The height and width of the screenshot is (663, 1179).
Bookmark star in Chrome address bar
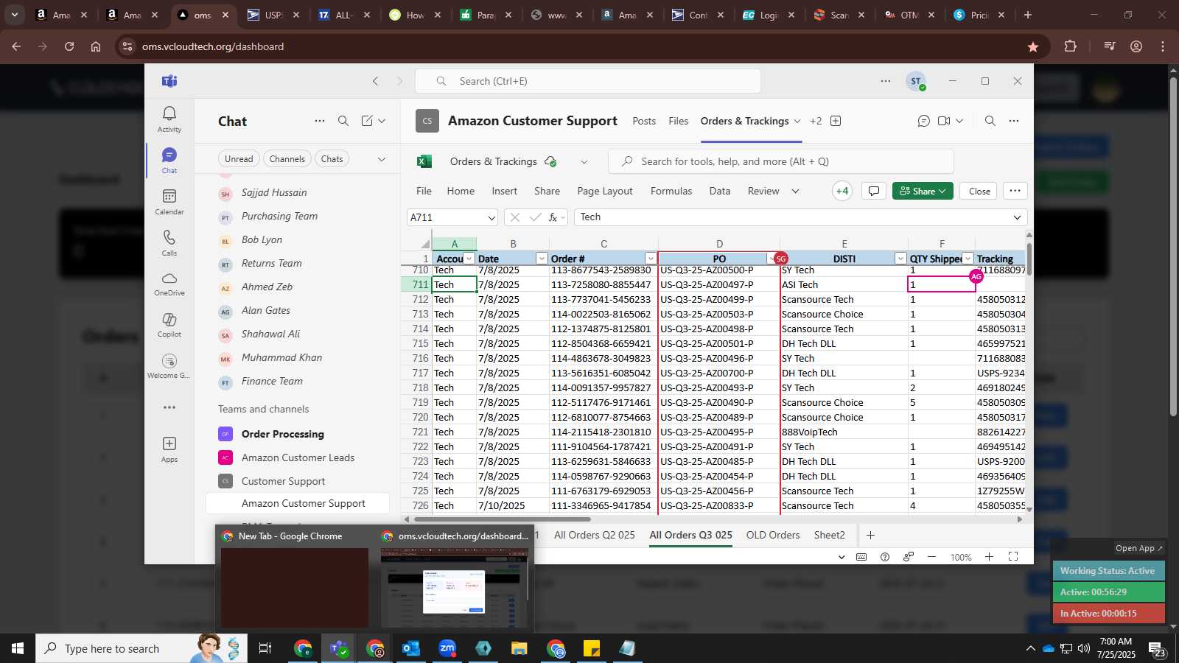pyautogui.click(x=1033, y=46)
